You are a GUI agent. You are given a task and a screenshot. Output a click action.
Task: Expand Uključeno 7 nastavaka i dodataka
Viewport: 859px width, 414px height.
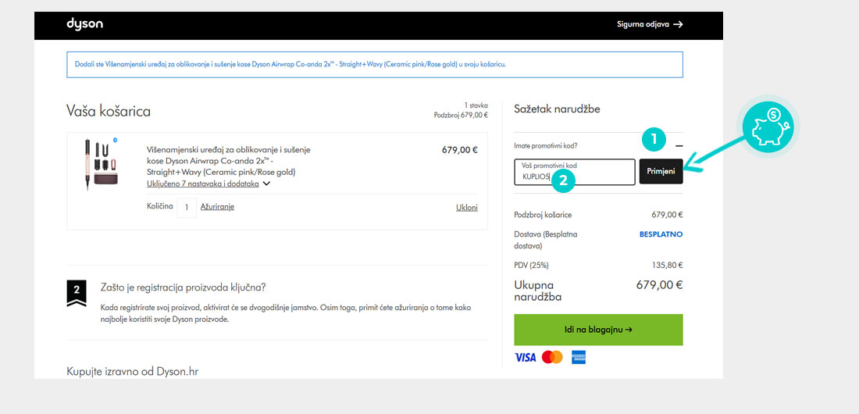[203, 184]
